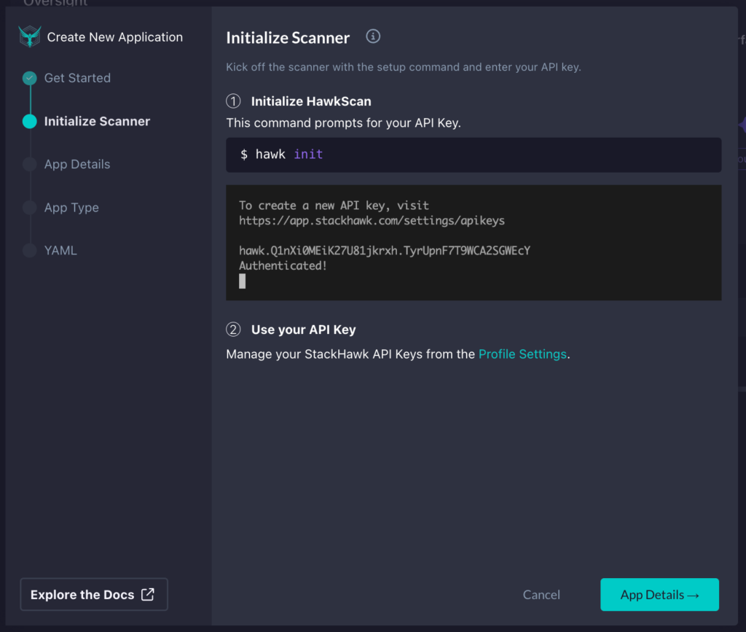This screenshot has height=632, width=746.
Task: Select the Get Started step
Action: click(x=77, y=78)
